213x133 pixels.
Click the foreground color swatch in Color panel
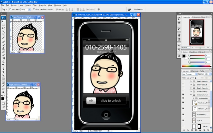184,56
